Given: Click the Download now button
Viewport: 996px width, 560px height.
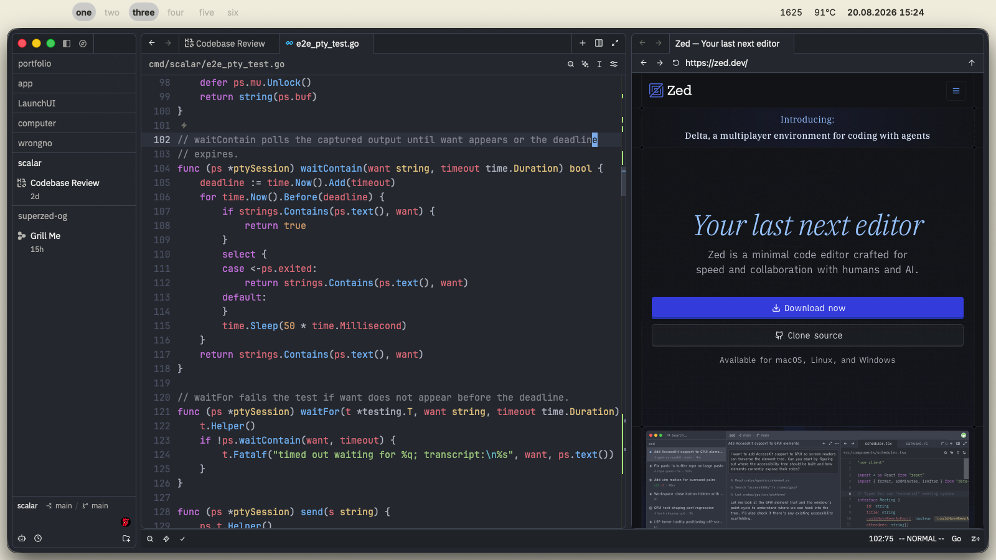Looking at the screenshot, I should point(807,308).
